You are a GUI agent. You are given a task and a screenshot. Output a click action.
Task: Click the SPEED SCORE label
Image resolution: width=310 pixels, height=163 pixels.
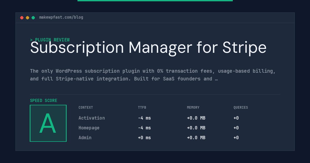click(x=44, y=100)
